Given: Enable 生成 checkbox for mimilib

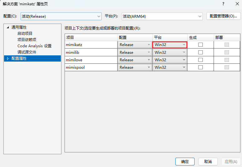Looking at the screenshot, I should coord(201,52).
